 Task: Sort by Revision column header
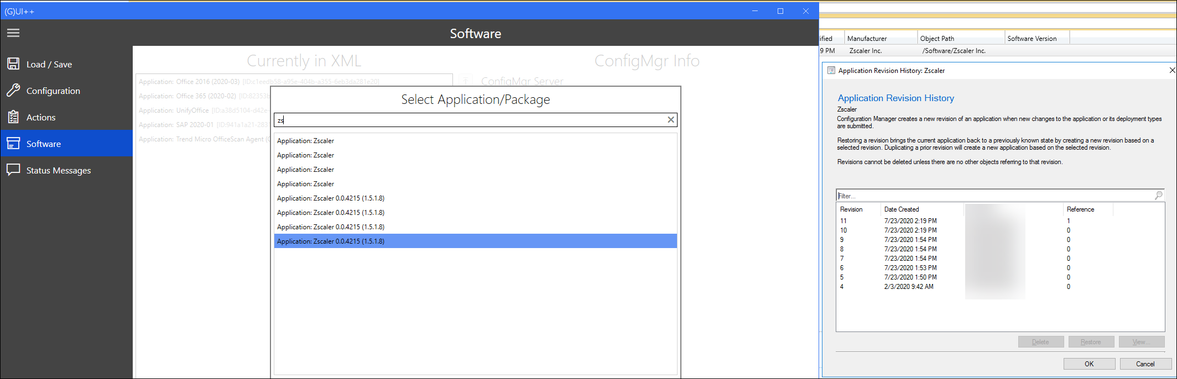(x=858, y=209)
